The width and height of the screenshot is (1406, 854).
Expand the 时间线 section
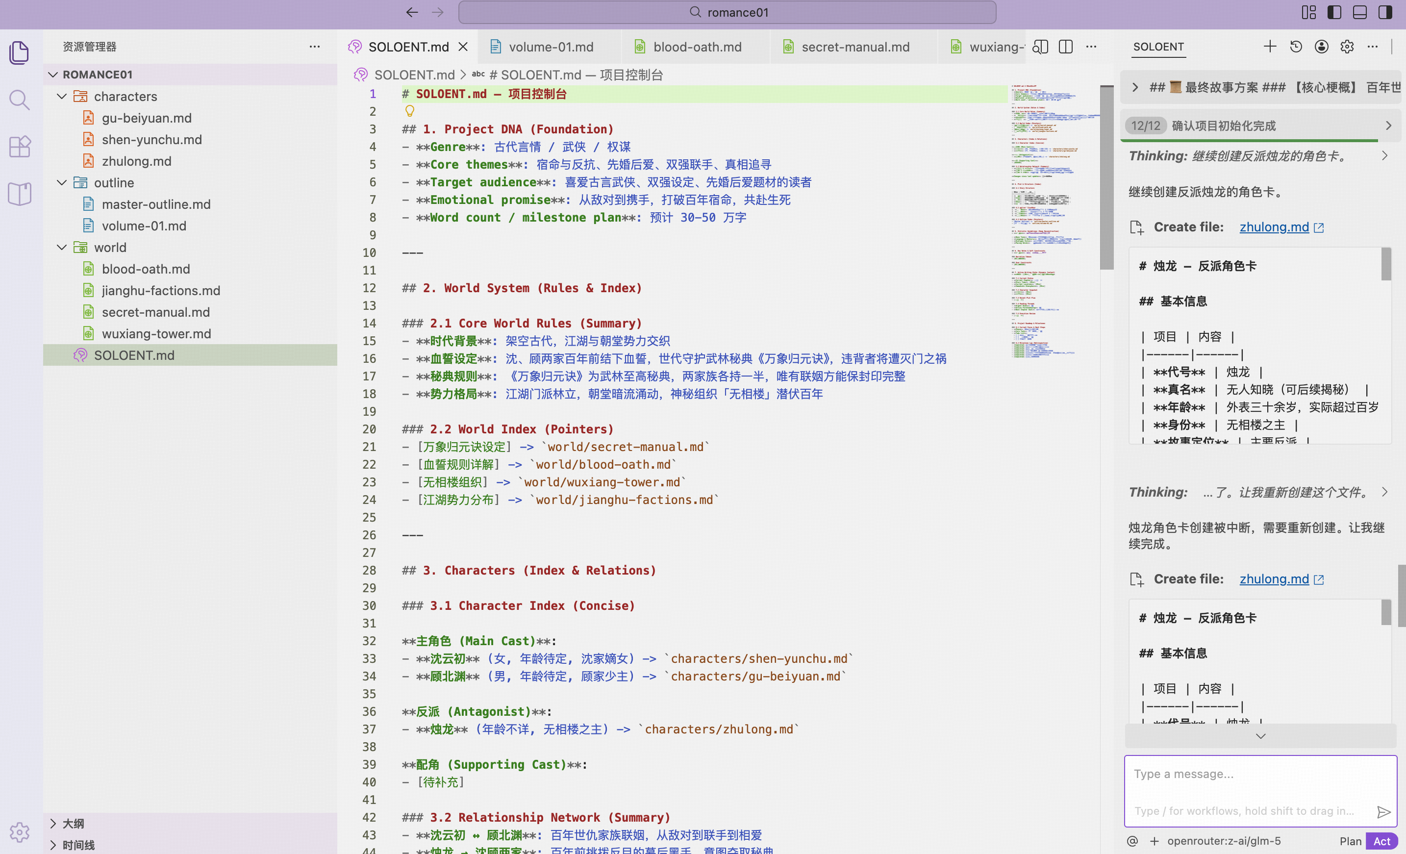[190, 845]
